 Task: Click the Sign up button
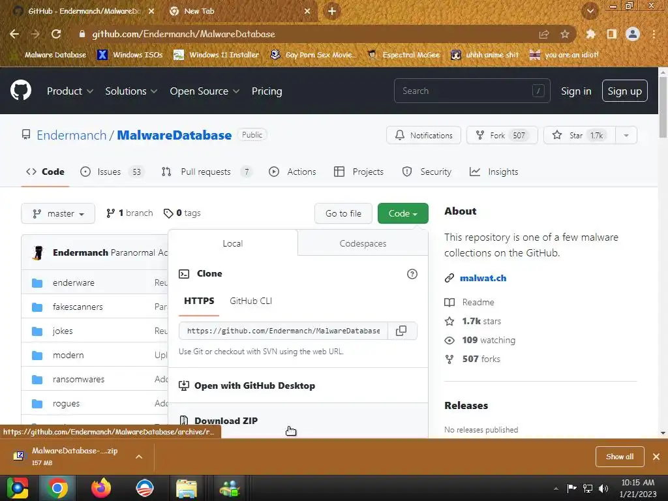point(624,91)
